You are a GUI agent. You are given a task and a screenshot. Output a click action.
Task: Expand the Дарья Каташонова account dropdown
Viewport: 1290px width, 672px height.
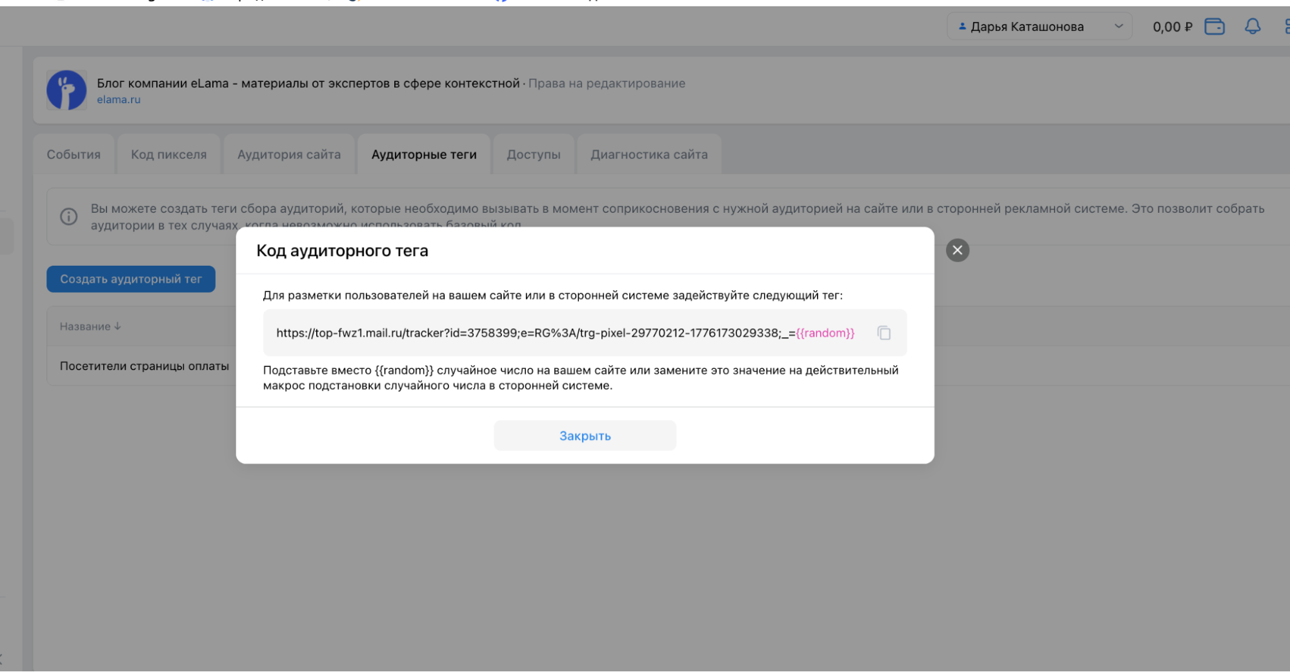pos(1118,26)
